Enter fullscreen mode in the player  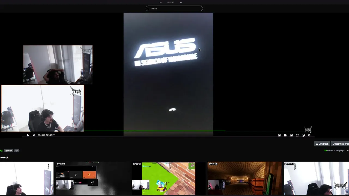point(297,135)
